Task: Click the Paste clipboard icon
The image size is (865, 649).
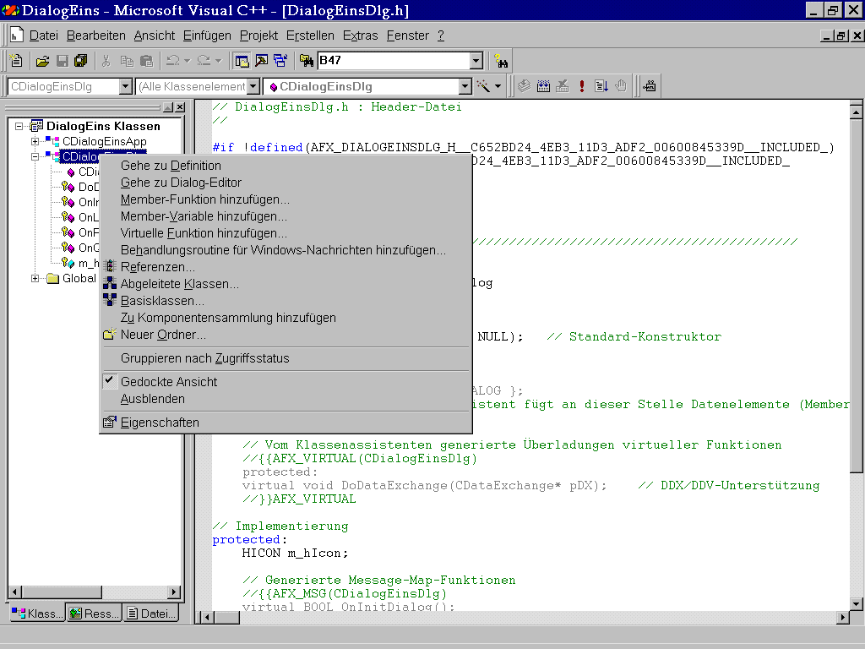Action: coord(146,61)
